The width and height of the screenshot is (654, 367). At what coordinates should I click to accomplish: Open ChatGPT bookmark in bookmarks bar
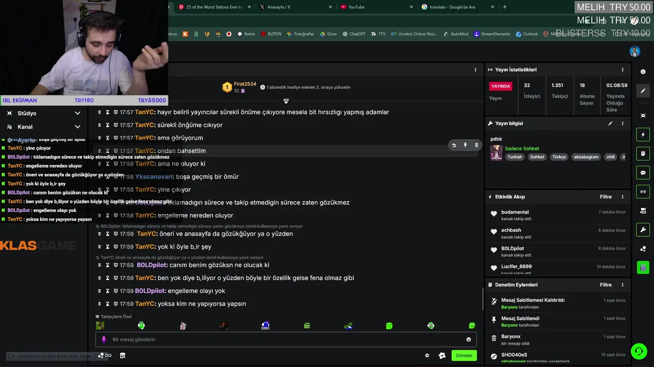point(354,34)
